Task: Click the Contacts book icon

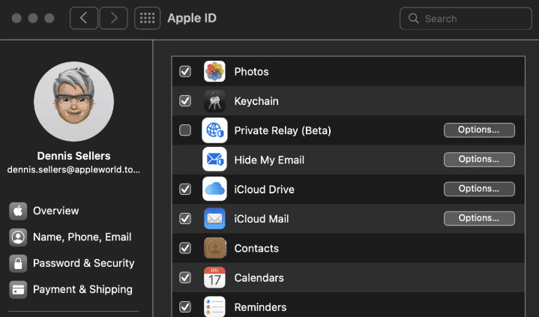Action: coord(214,248)
